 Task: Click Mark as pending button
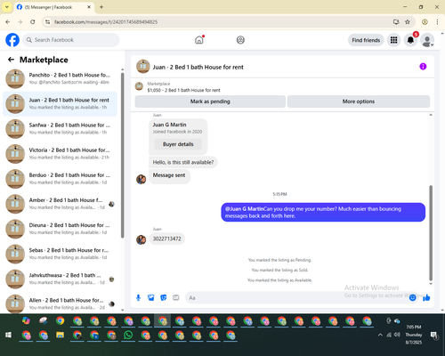210,101
